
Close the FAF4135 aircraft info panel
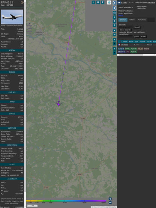(22, 2)
